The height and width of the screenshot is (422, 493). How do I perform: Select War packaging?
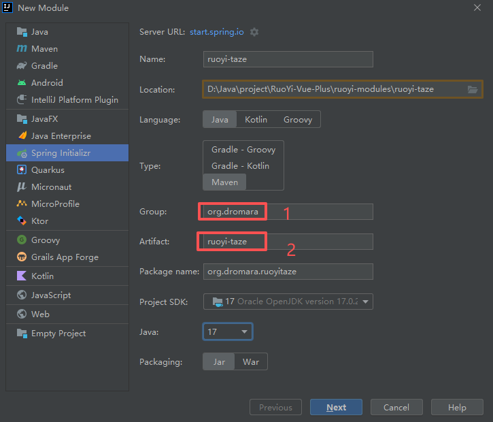(251, 361)
